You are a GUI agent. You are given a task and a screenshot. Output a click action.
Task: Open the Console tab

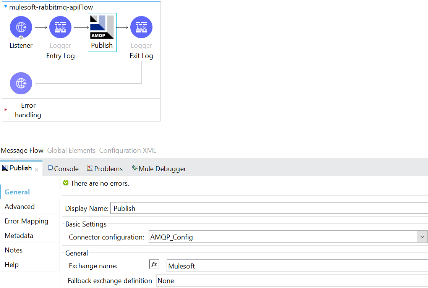point(63,169)
